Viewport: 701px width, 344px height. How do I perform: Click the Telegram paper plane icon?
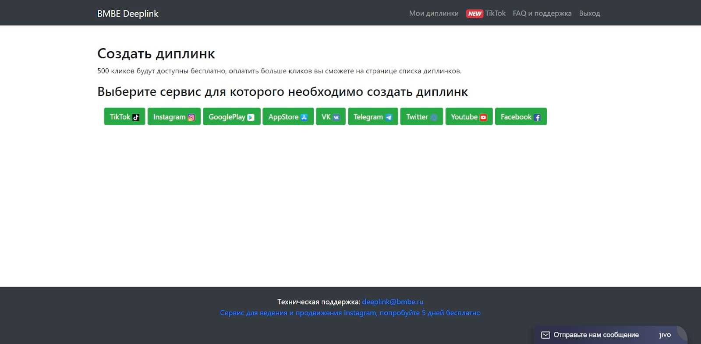click(389, 117)
